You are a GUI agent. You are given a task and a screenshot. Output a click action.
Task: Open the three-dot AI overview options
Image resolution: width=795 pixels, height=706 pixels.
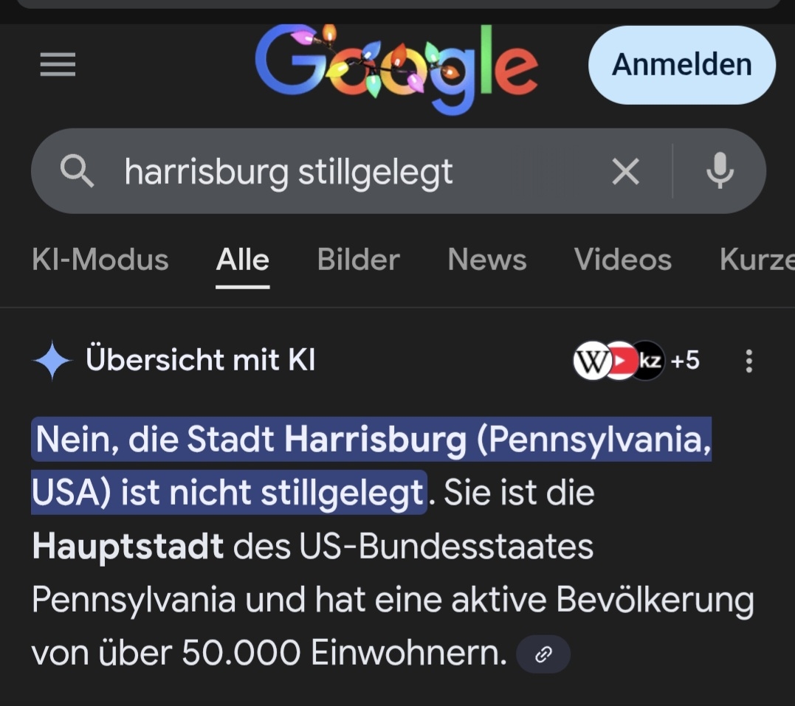[749, 361]
